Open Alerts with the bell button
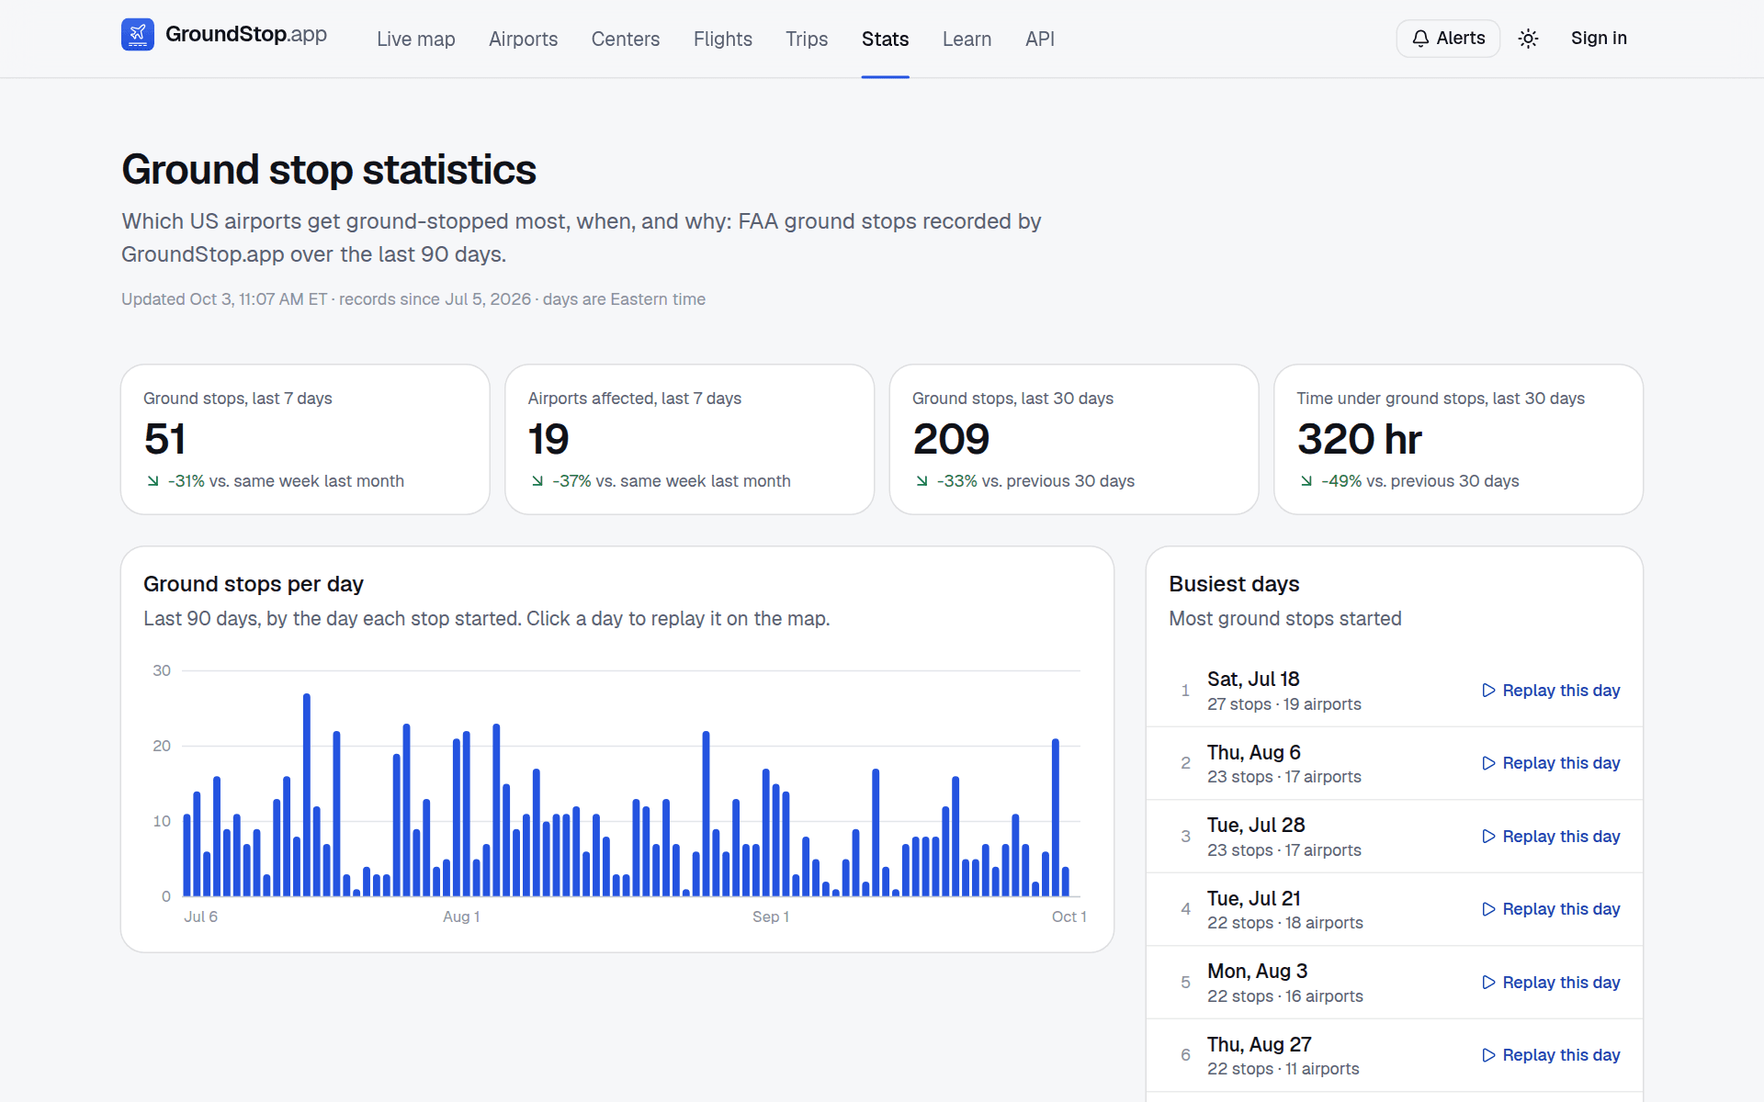 tap(1448, 39)
